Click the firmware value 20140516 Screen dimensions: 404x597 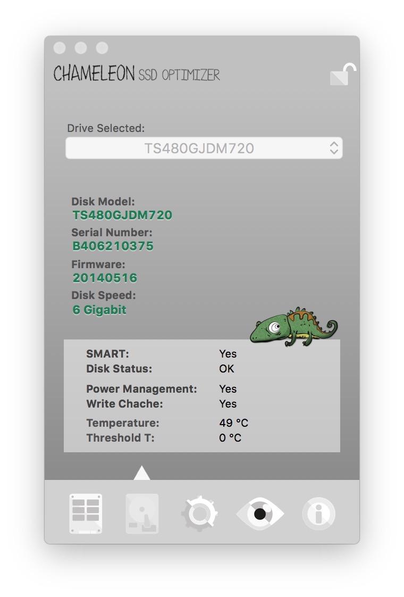(x=105, y=278)
